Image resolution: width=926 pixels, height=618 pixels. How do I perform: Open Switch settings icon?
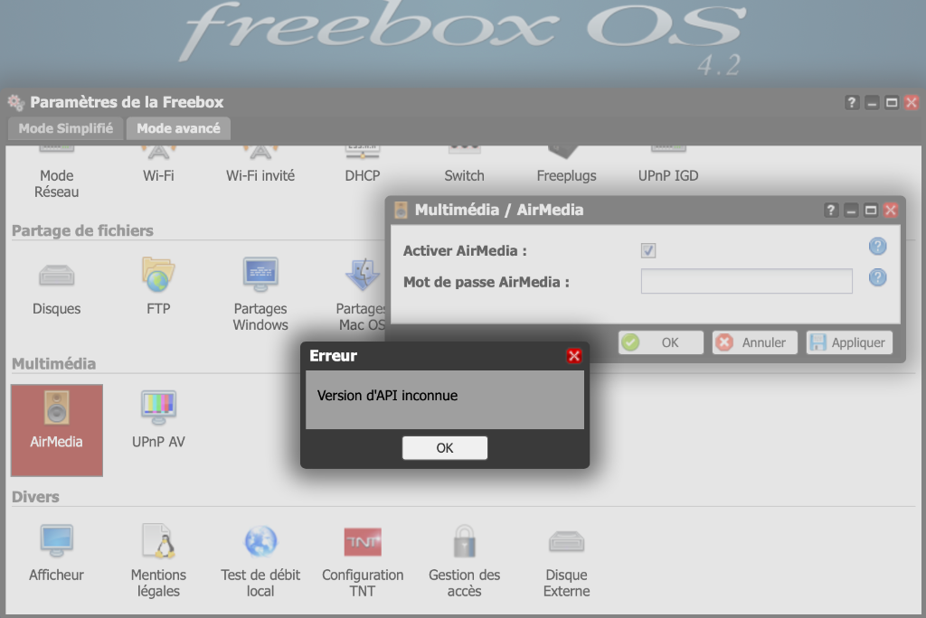[x=464, y=165]
